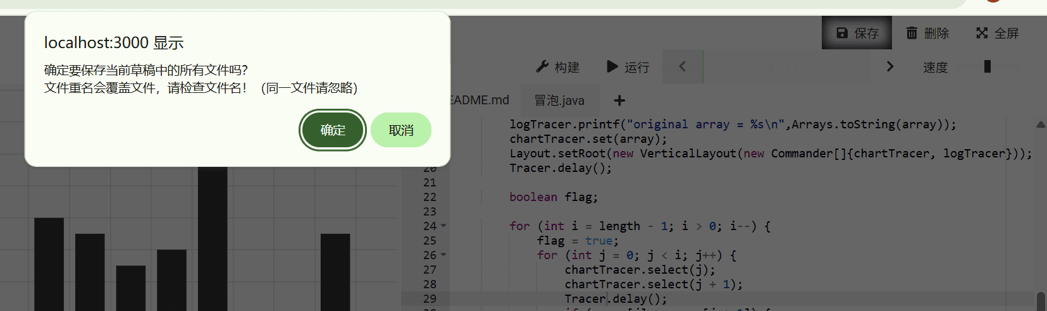Screen dimensions: 1047x311
Task: Step back with the left chevron
Action: click(682, 66)
